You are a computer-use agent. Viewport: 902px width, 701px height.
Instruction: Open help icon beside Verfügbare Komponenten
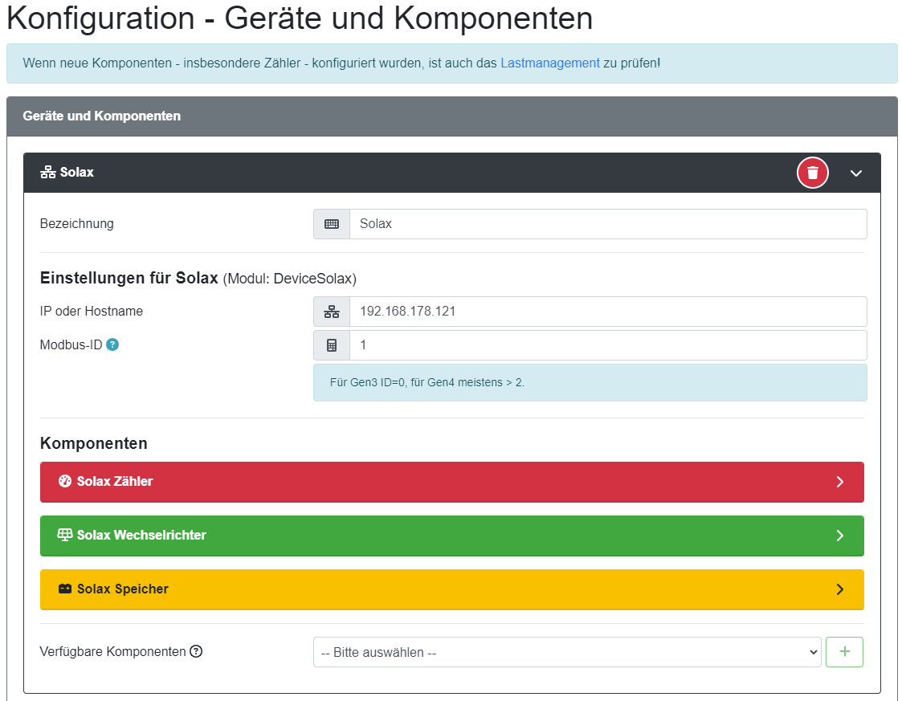196,651
